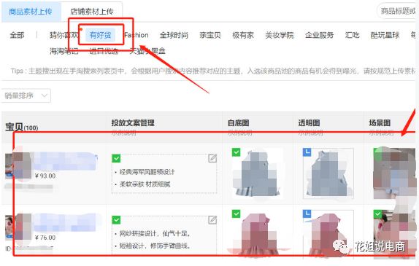The image size is (419, 266).
Task: Click the 网纱拼接设计，仙气十足 line
Action: tap(155, 234)
